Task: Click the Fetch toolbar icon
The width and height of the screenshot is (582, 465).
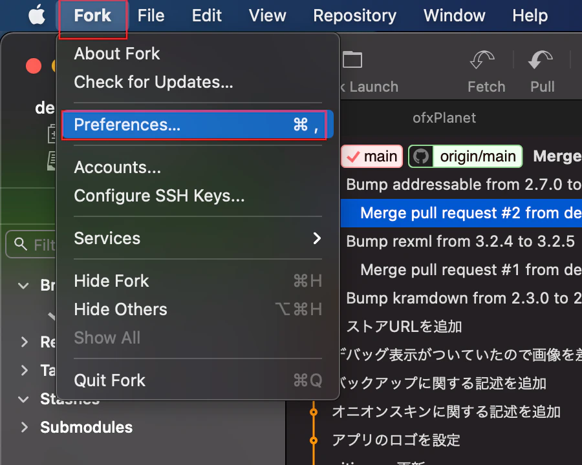Action: pos(483,60)
